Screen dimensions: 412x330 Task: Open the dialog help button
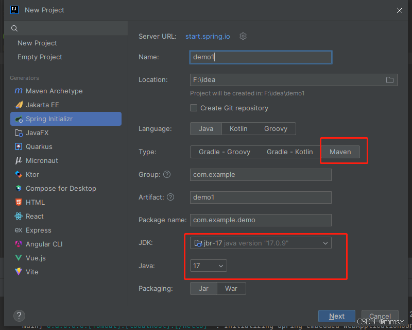19,316
